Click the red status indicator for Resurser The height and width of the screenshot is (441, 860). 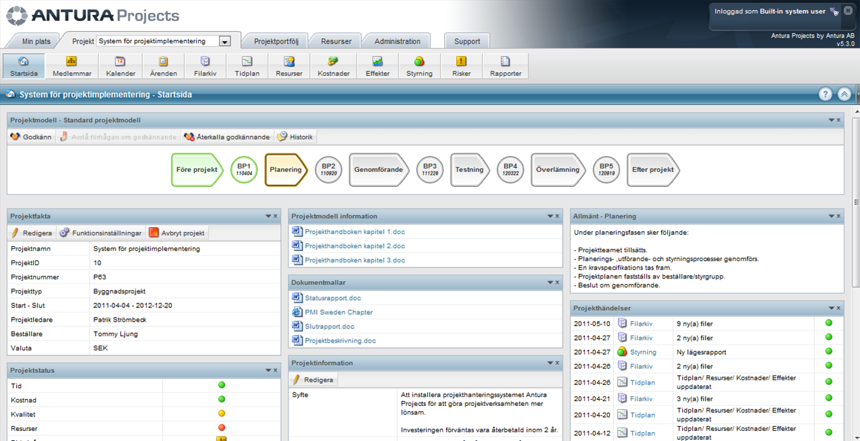[222, 428]
